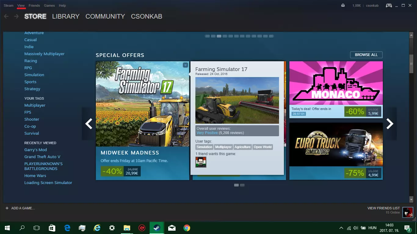The height and width of the screenshot is (234, 417).
Task: Open Grand Theft Auto V from recently viewed
Action: (42, 157)
